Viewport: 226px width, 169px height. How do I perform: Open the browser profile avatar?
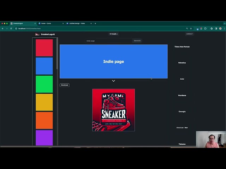coord(220,29)
